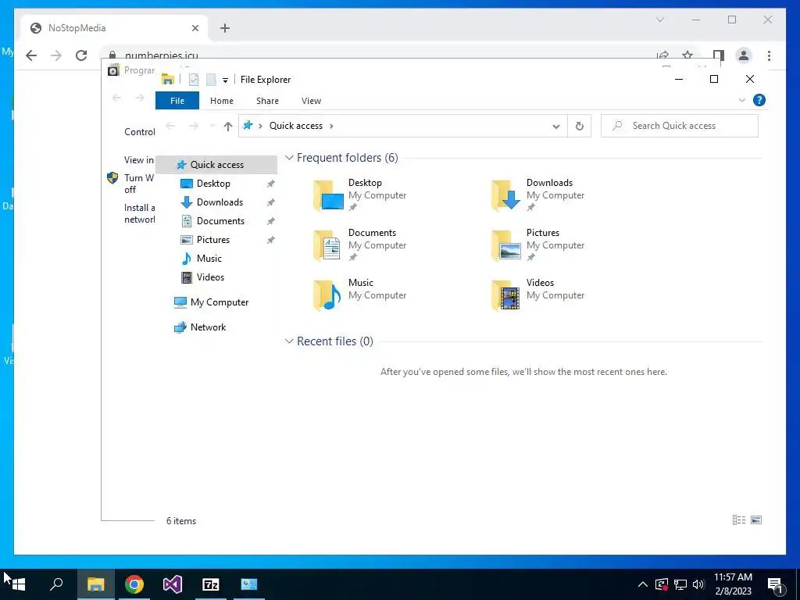This screenshot has height=600, width=800.
Task: Switch to the Home ribbon tab
Action: [221, 101]
